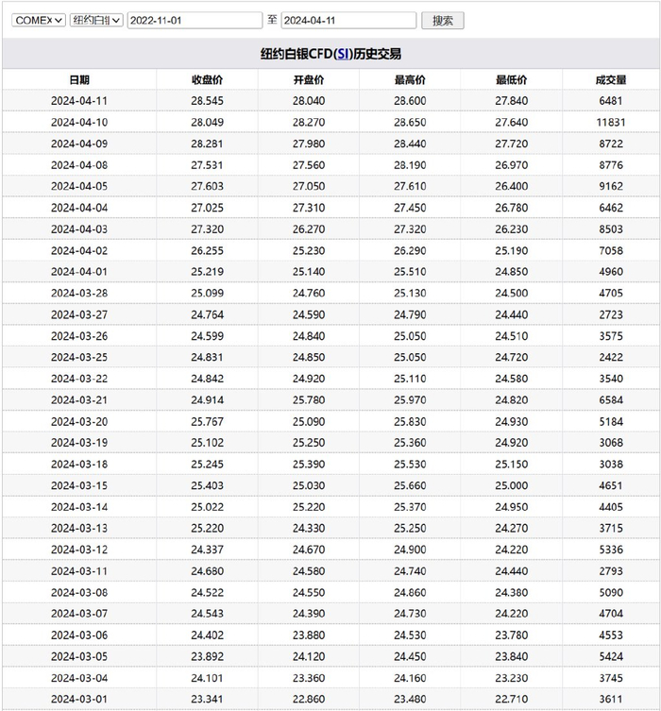This screenshot has height=711, width=661.
Task: Select closing price 24.831
Action: tap(207, 357)
